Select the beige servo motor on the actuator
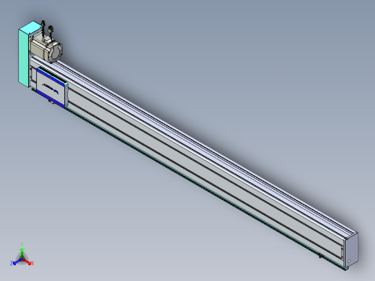This screenshot has height=281, width=375. tap(46, 48)
